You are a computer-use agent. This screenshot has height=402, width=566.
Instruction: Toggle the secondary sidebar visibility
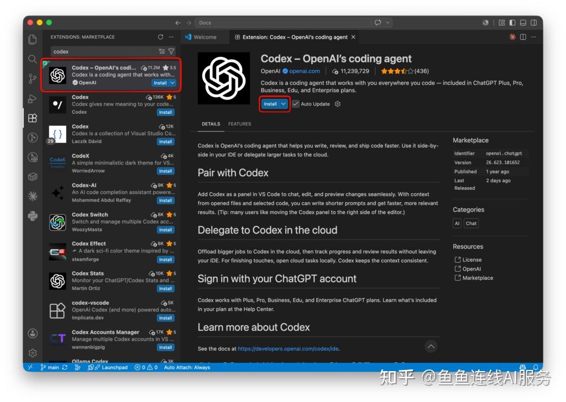click(533, 23)
